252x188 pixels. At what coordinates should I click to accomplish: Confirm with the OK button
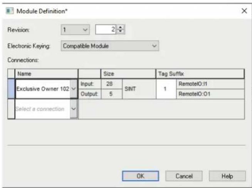point(141,176)
